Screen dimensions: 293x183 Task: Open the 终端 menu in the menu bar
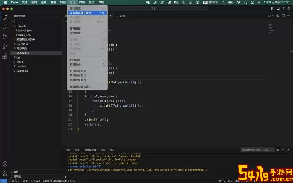pos(82,3)
